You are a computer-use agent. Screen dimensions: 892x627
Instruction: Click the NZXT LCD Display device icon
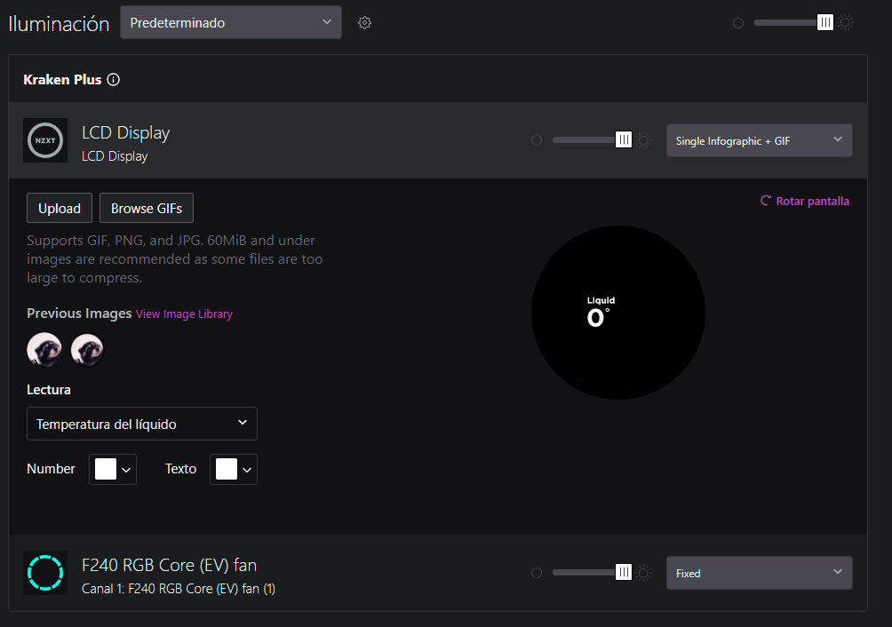click(45, 140)
